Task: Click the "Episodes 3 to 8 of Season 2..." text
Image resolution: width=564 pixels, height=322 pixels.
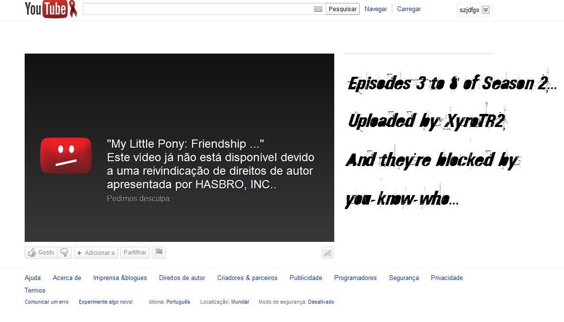Action: coord(452,84)
